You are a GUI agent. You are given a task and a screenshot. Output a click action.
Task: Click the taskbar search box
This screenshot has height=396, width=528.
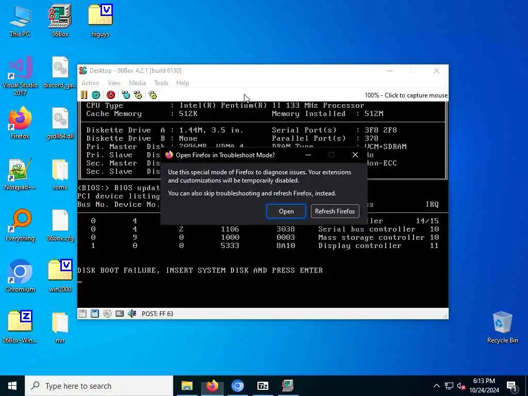pyautogui.click(x=99, y=386)
